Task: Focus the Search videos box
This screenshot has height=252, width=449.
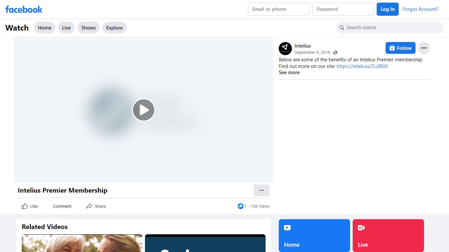Action: click(x=390, y=28)
